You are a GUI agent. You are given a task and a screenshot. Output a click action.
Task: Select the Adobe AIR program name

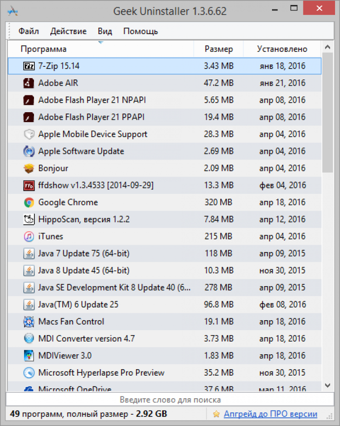[x=58, y=83]
